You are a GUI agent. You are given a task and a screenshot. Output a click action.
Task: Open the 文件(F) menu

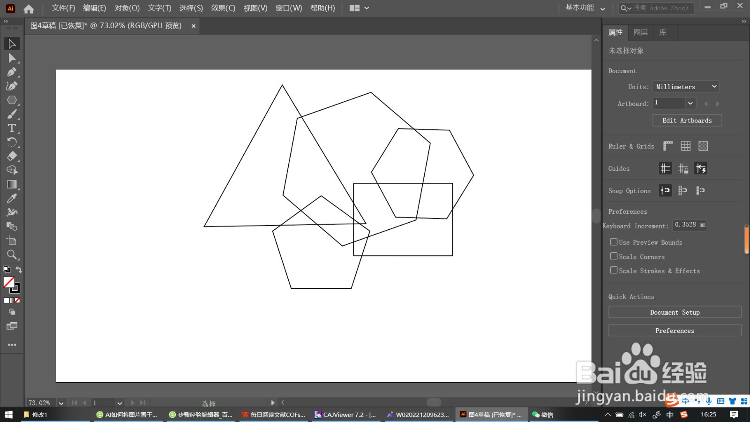click(63, 8)
